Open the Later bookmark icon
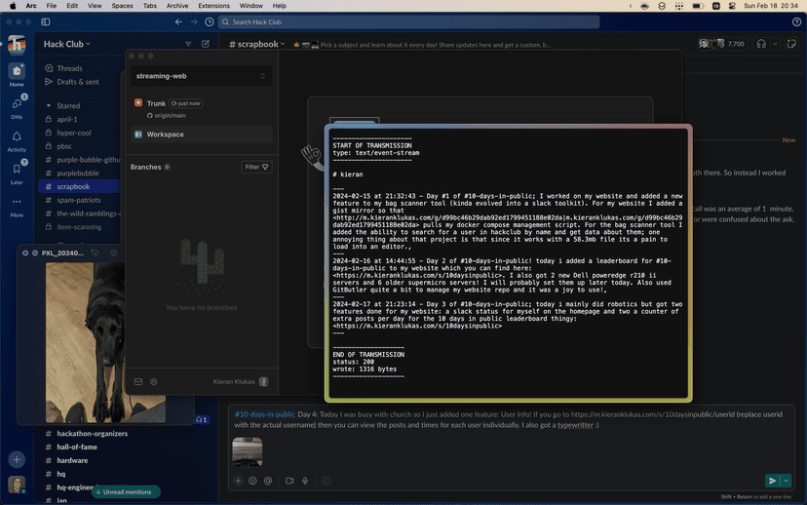The height and width of the screenshot is (505, 807). tap(17, 170)
